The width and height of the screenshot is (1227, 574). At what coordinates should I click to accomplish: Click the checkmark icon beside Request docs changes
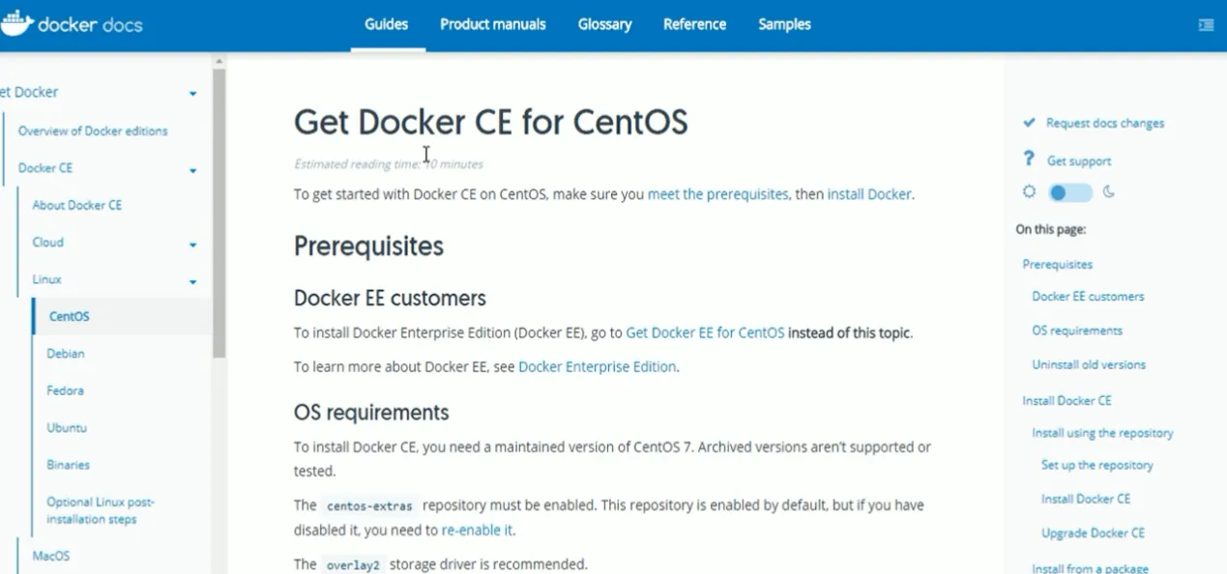click(1029, 123)
